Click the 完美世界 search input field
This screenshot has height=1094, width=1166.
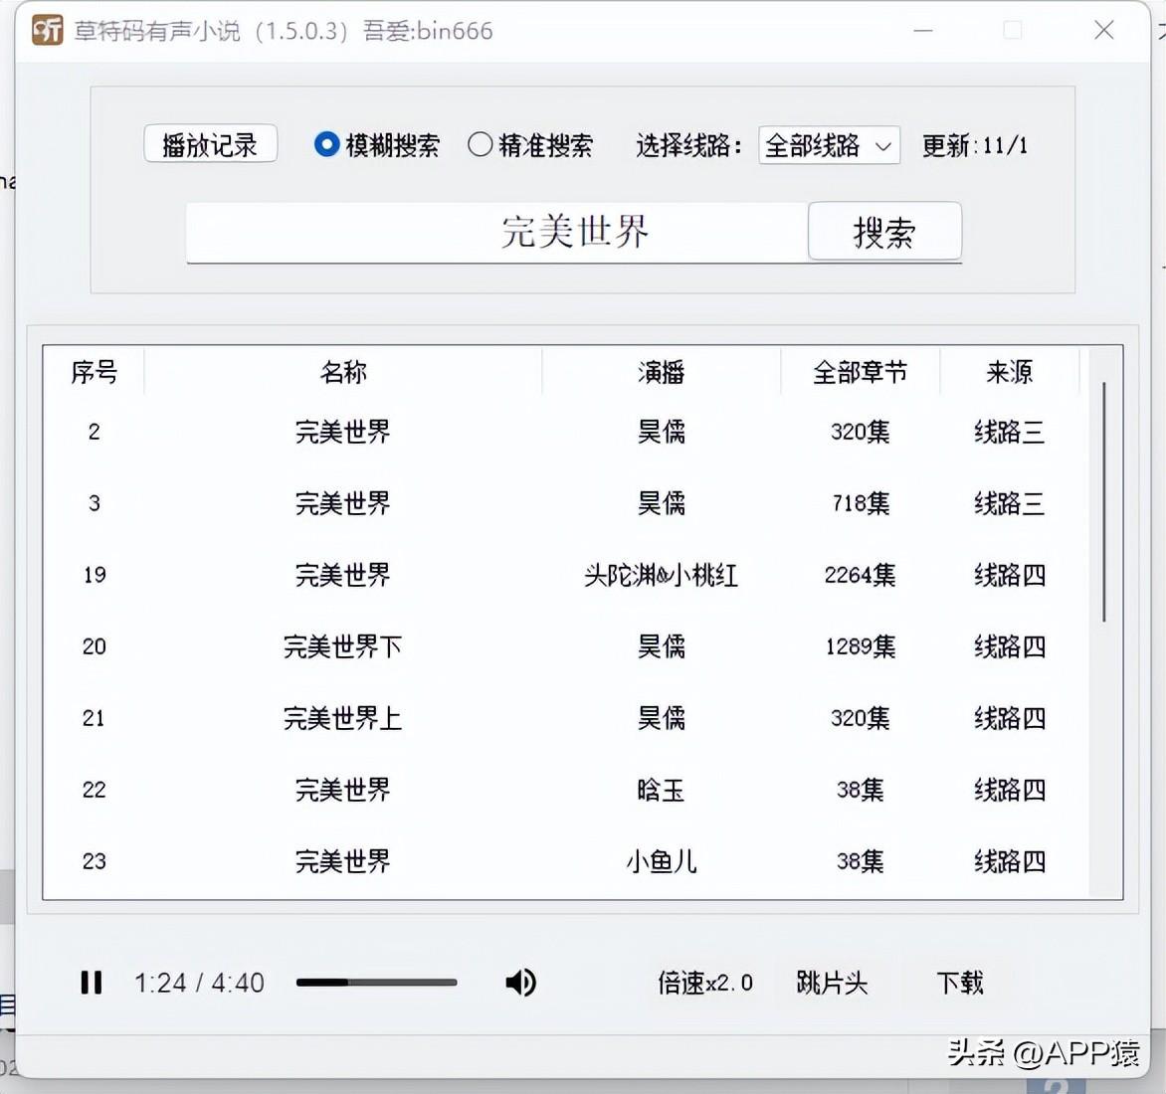pos(496,232)
